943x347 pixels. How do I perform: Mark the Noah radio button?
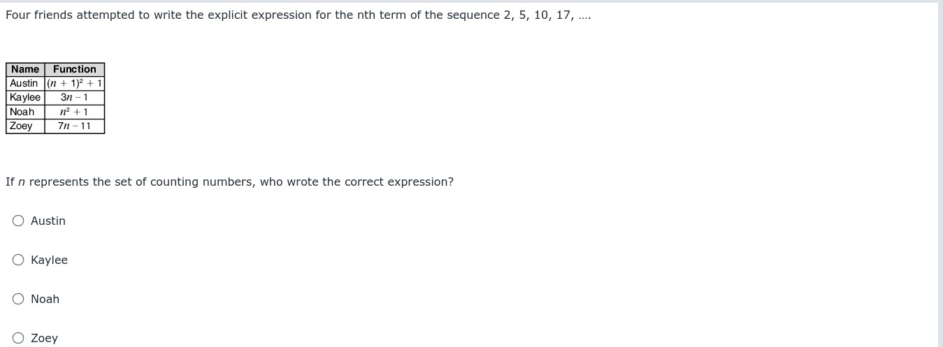pyautogui.click(x=18, y=299)
